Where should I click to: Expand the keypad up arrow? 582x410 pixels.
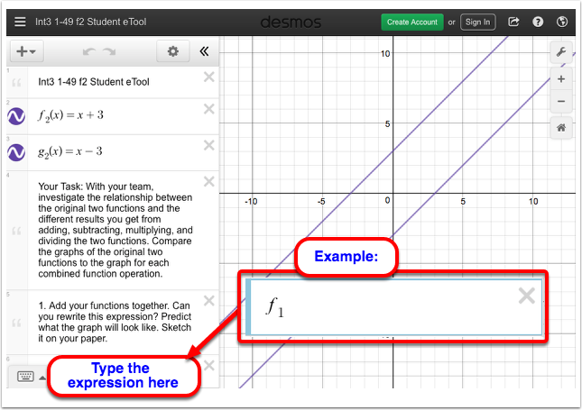point(42,378)
